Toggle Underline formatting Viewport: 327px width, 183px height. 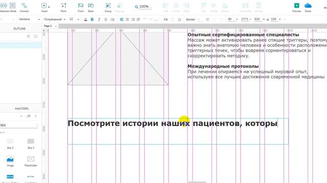[106, 19]
